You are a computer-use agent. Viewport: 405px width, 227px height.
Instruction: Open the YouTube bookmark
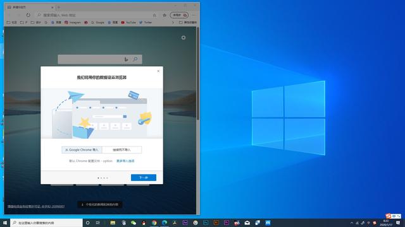128,23
